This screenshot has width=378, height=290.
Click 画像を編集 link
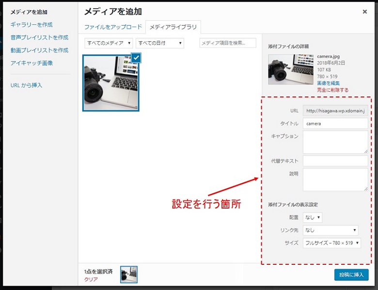pyautogui.click(x=328, y=83)
